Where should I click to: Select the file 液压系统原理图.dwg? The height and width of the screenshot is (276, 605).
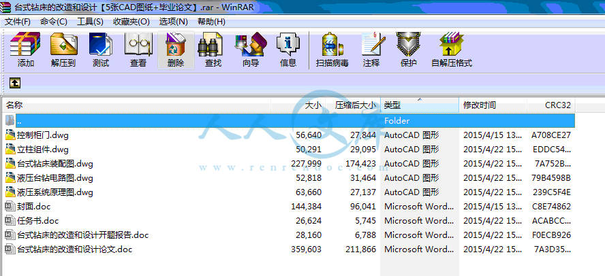click(x=55, y=192)
